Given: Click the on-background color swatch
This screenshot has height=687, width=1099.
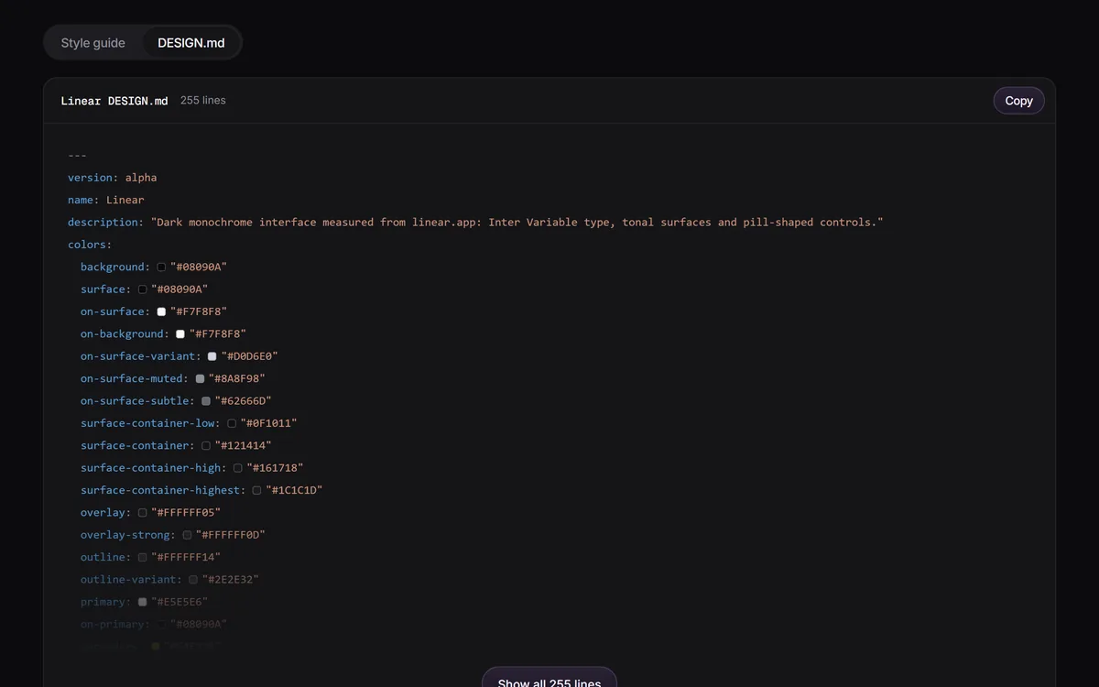Looking at the screenshot, I should coord(180,334).
